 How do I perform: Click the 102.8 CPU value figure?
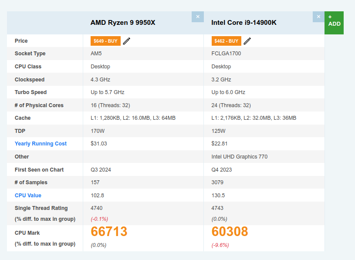tap(98, 196)
